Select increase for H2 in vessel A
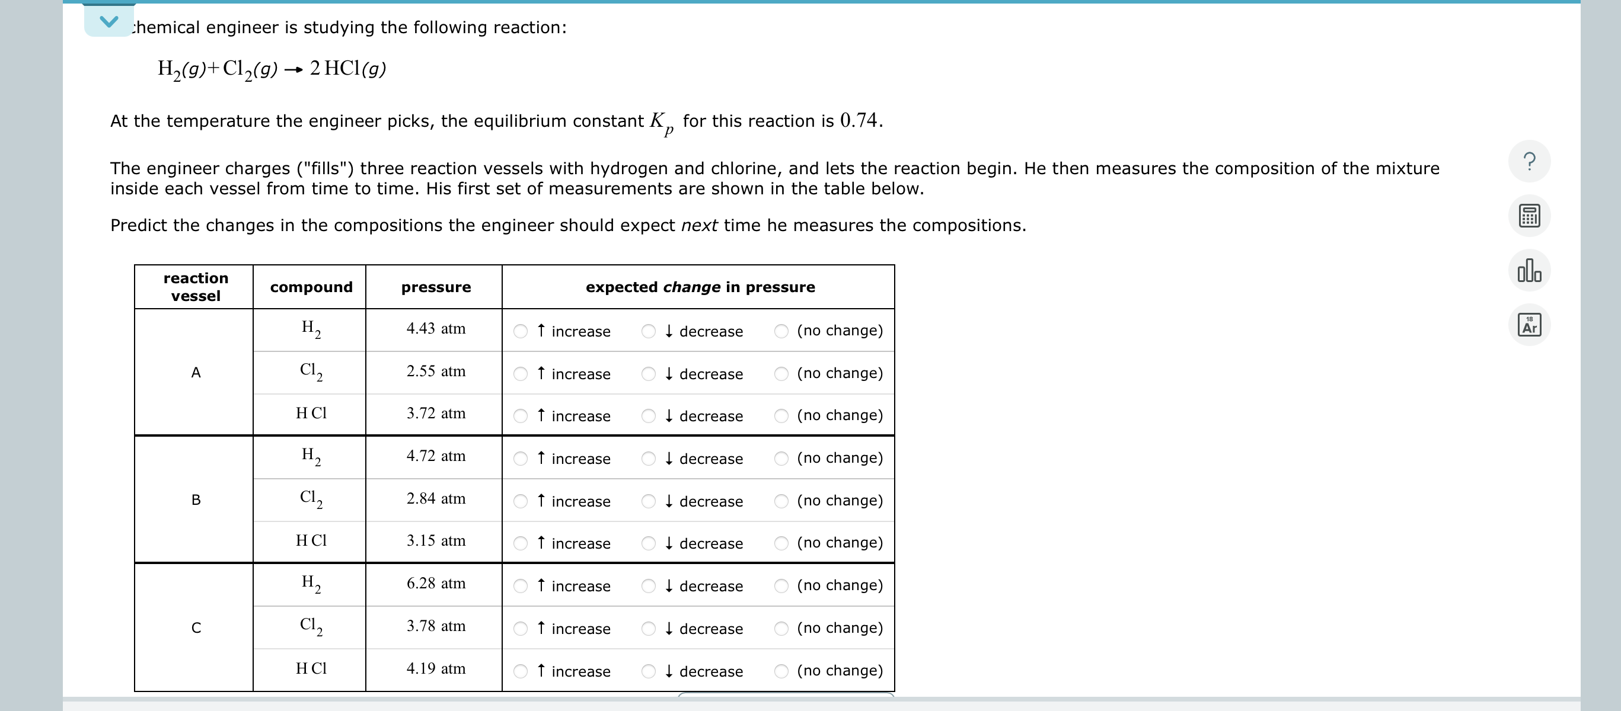Viewport: 1621px width, 711px height. (521, 331)
